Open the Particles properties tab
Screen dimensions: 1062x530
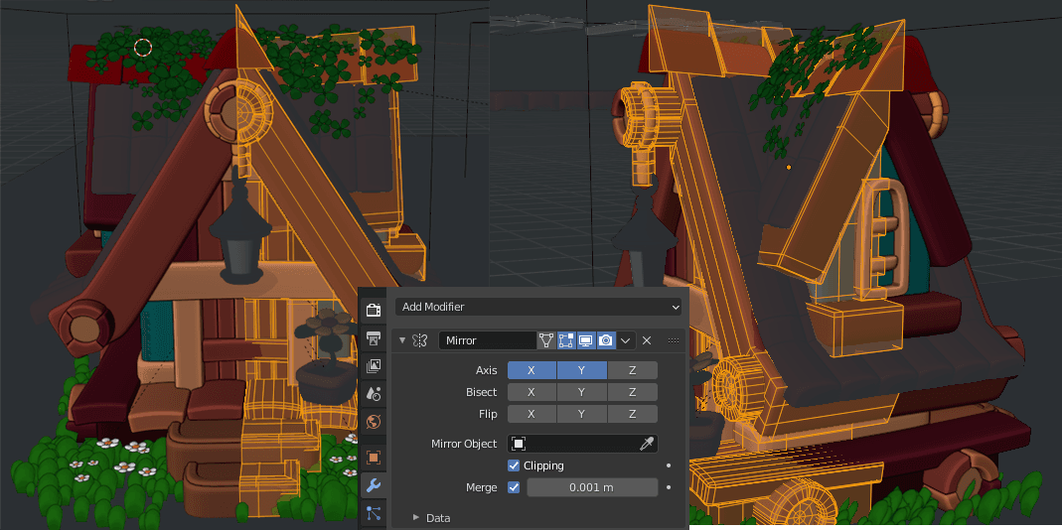tap(374, 513)
